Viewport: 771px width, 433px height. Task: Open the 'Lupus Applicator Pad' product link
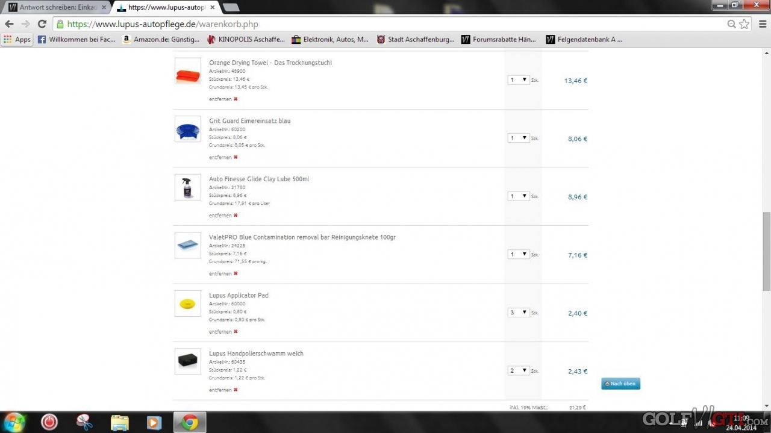tap(239, 296)
